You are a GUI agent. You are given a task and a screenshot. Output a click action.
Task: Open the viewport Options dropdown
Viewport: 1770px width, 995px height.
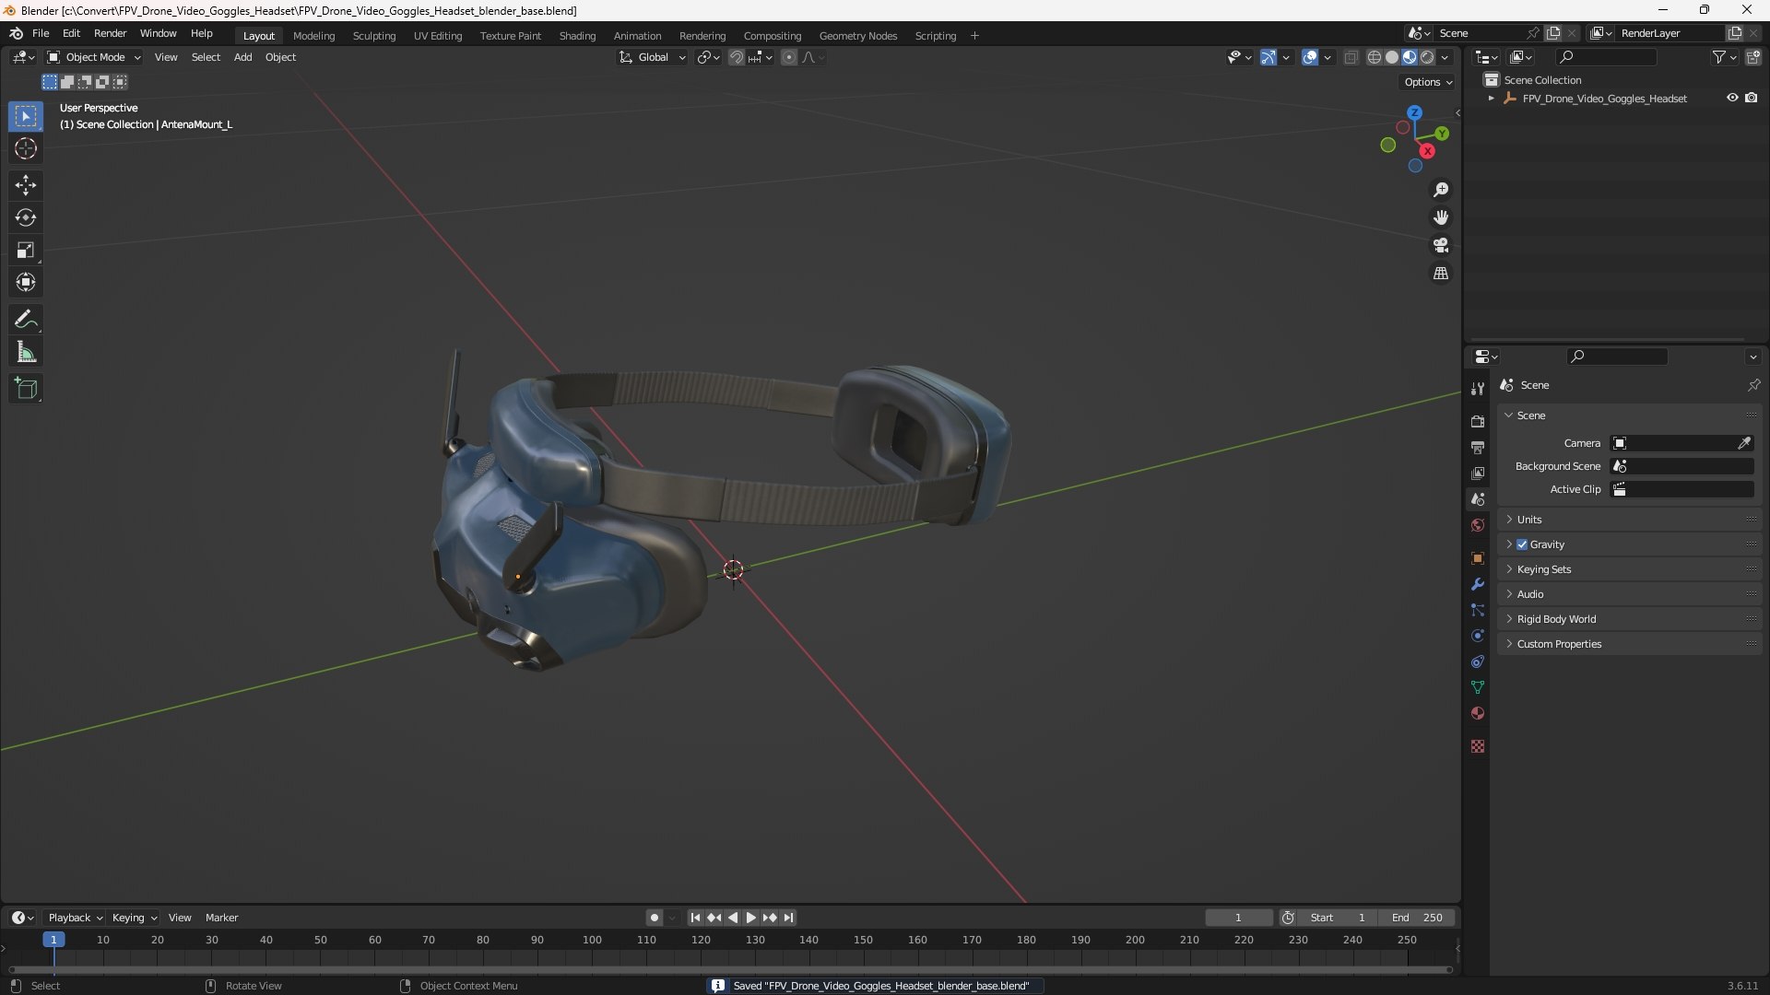point(1428,82)
